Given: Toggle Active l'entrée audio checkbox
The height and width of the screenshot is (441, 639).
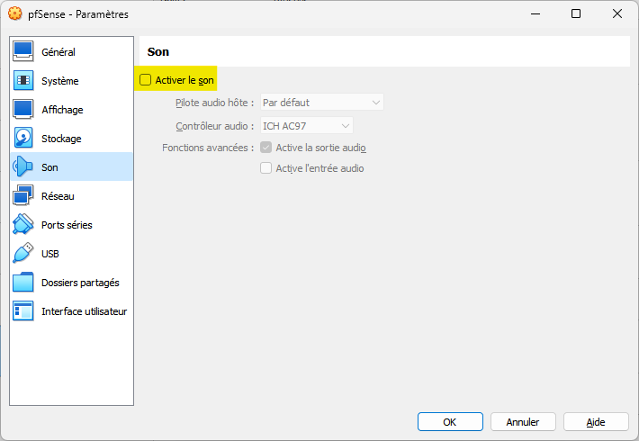Looking at the screenshot, I should tap(266, 168).
